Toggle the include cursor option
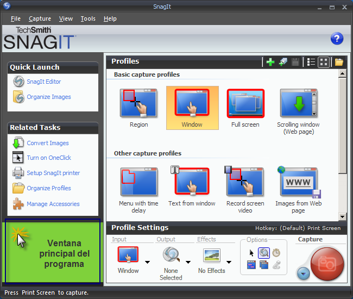Image resolution: width=353 pixels, height=299 pixels. click(251, 253)
